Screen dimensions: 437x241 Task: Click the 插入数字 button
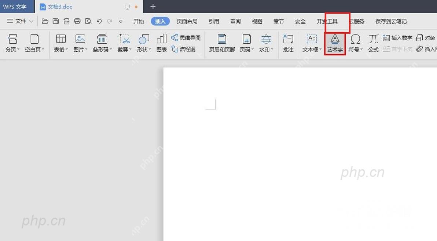pos(397,38)
